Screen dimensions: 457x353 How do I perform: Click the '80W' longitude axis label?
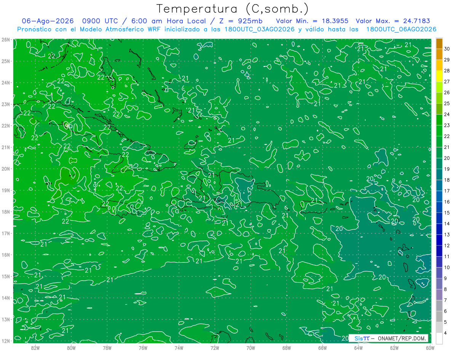[71, 348]
